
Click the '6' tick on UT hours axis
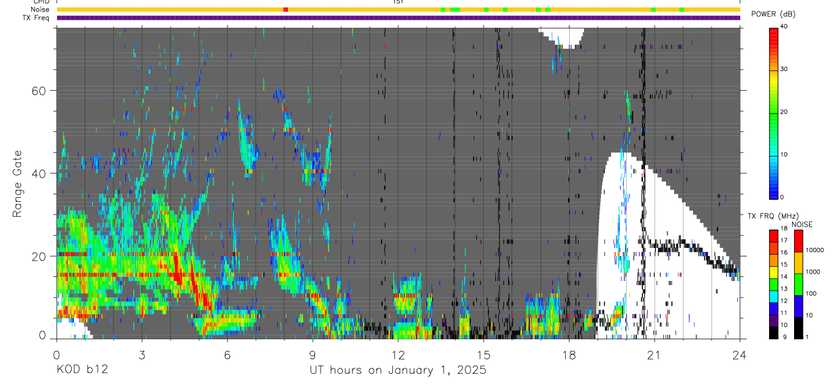coord(228,355)
